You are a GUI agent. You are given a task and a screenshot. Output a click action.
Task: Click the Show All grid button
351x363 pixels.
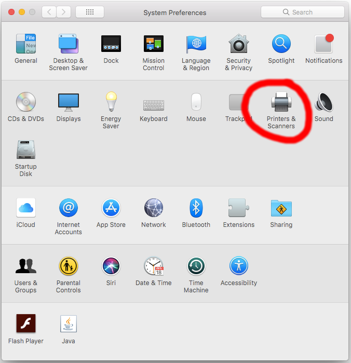[x=90, y=12]
